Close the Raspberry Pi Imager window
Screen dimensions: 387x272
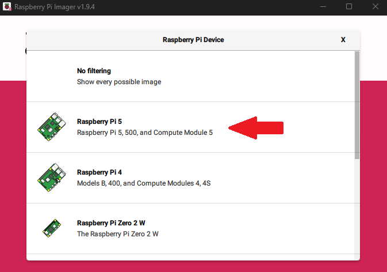click(375, 7)
